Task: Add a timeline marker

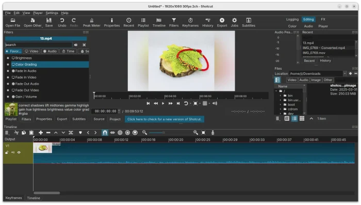Action: (x=80, y=133)
